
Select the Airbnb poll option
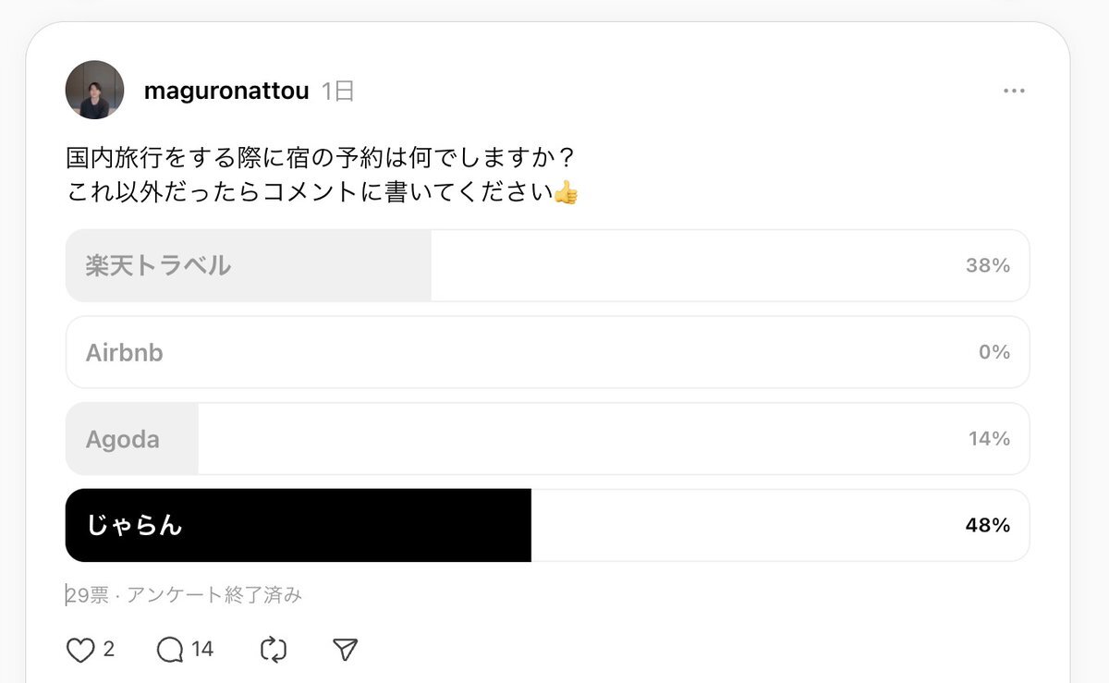pos(547,352)
